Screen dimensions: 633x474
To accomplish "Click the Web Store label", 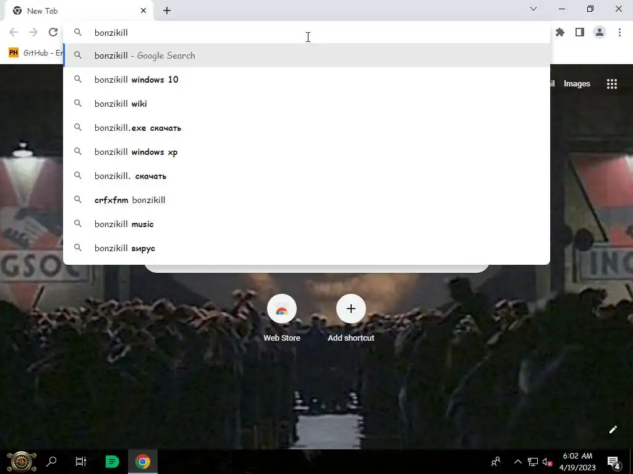I will [282, 338].
